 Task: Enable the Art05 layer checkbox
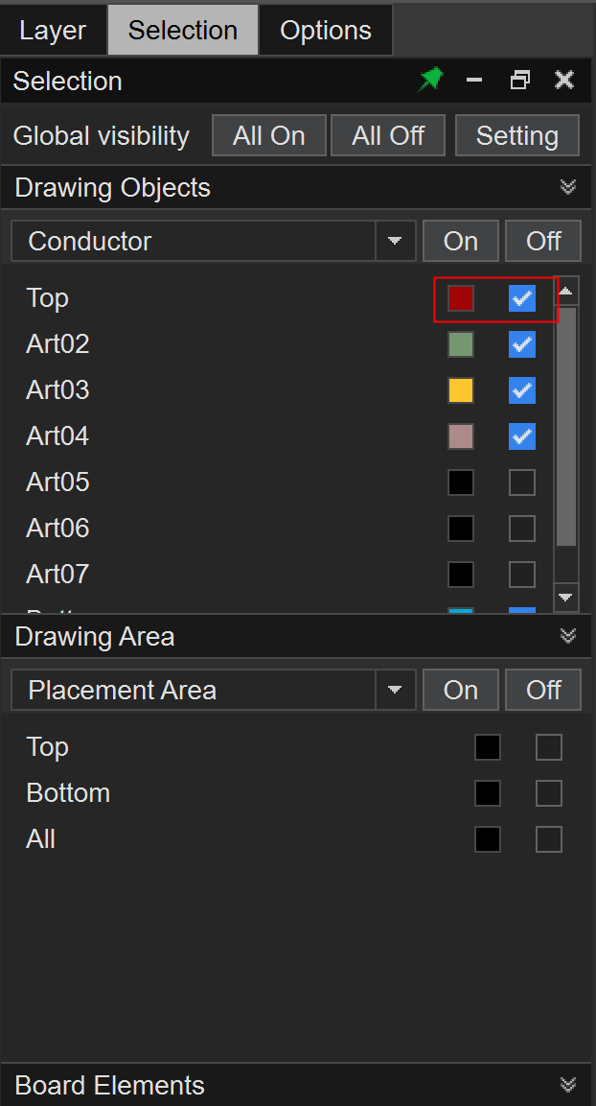click(x=522, y=482)
